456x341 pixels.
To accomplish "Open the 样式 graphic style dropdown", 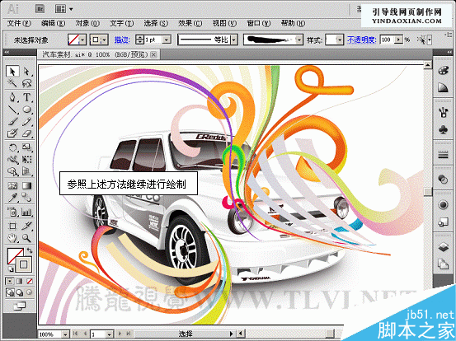I will (x=340, y=40).
